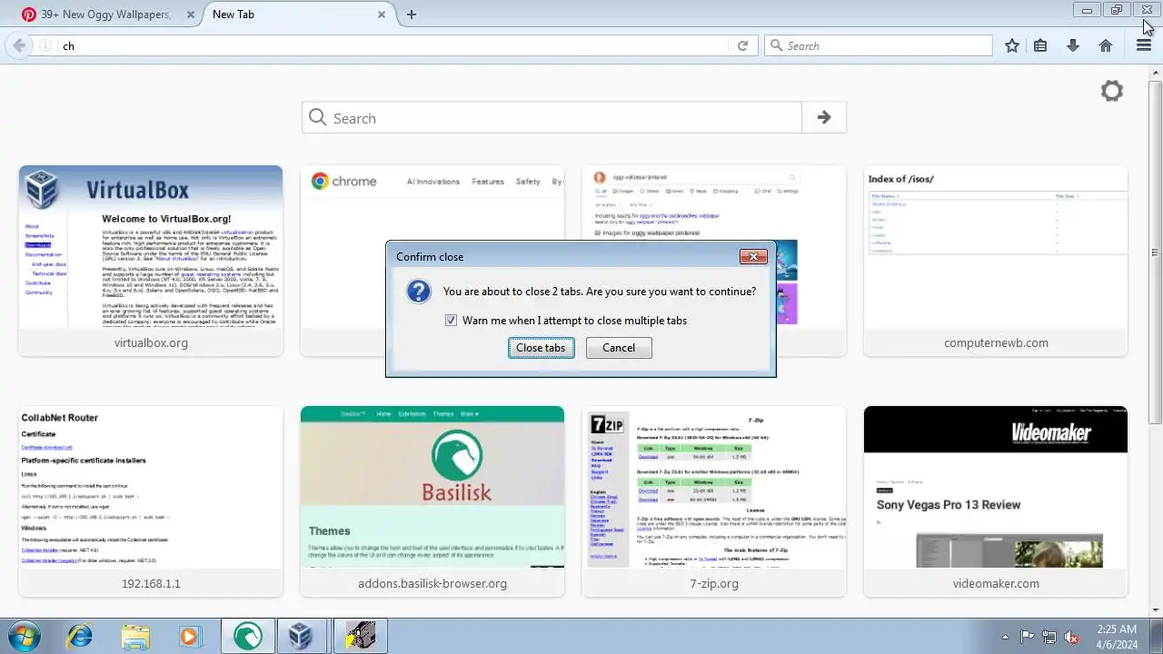
Task: Click the site information icon in address bar
Action: (45, 45)
